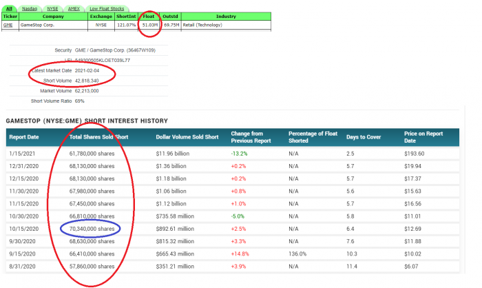
Task: Click Price on Report Date header
Action: (x=423, y=137)
